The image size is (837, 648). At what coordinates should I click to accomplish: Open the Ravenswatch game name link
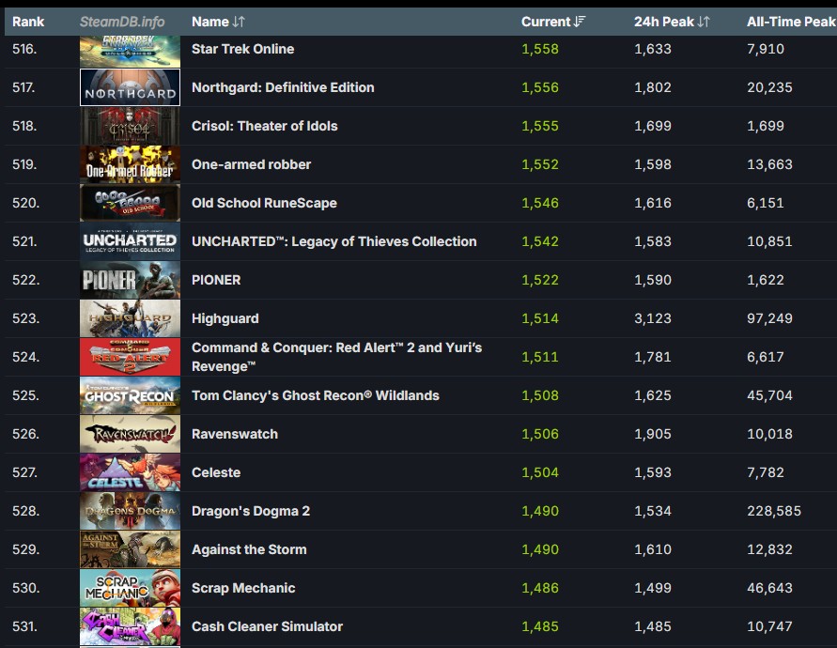coord(235,434)
